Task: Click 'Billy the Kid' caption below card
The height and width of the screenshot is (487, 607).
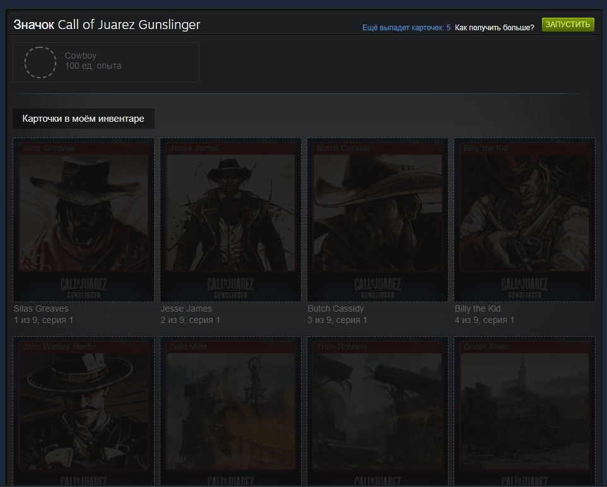Action: point(478,308)
